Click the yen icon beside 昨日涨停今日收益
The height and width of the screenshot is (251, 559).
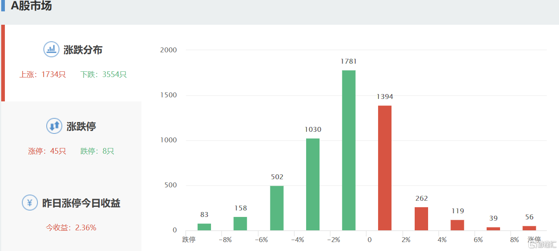click(x=30, y=203)
